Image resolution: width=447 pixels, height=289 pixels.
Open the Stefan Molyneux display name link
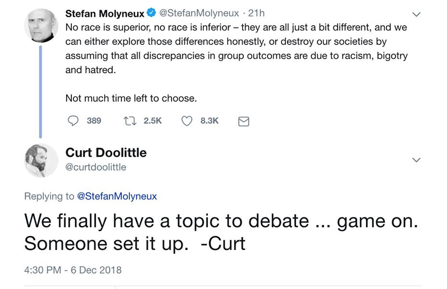click(105, 13)
